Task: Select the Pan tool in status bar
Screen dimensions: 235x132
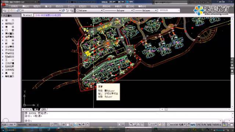Action: click(x=130, y=125)
